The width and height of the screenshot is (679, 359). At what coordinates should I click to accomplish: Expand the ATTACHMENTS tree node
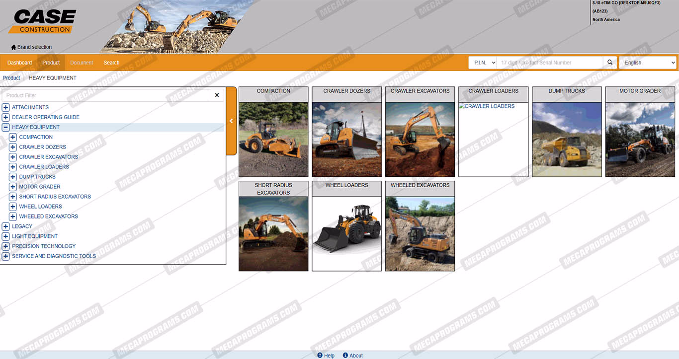6,107
